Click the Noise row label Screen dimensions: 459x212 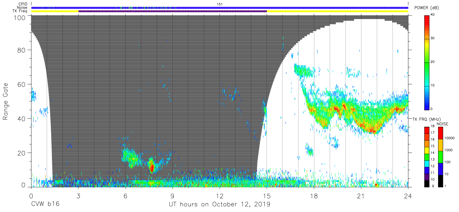23,7
